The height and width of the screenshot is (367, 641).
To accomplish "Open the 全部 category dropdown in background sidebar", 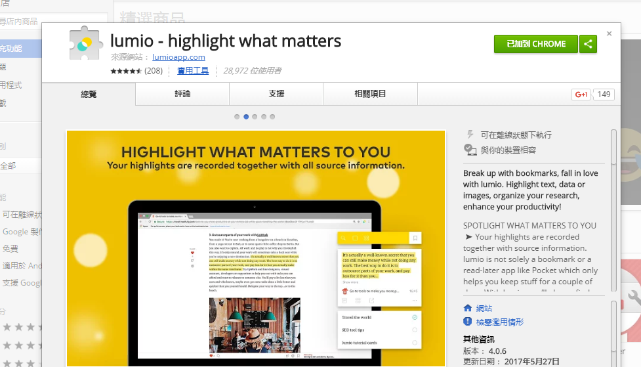I will point(20,165).
